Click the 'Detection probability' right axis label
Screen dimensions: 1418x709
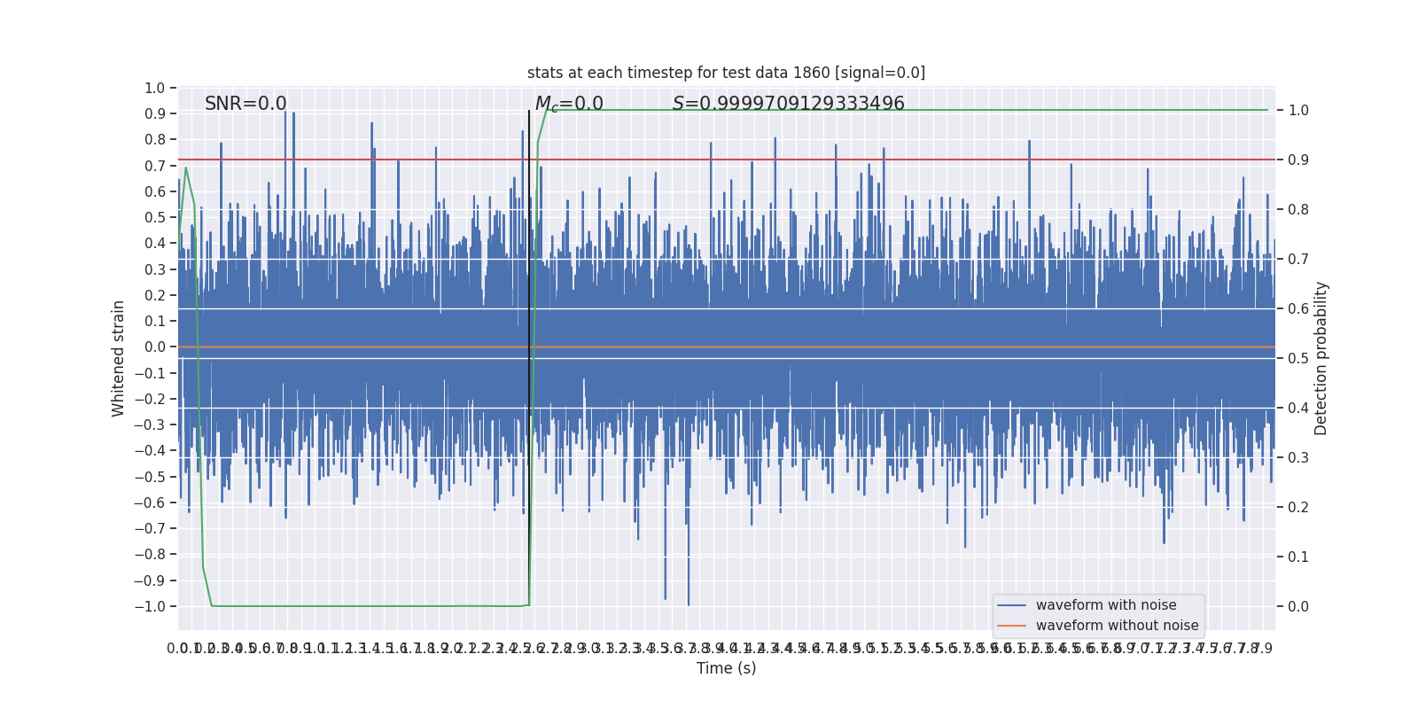(1321, 358)
